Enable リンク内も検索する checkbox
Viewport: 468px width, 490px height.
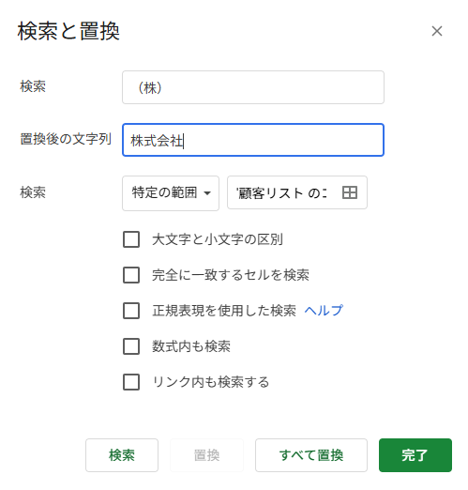131,382
